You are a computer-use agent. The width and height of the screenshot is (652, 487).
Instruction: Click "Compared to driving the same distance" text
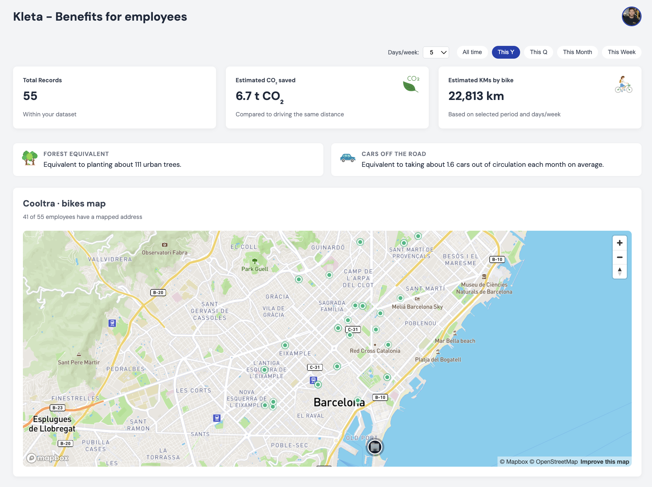(x=290, y=114)
